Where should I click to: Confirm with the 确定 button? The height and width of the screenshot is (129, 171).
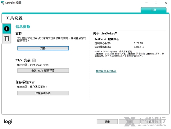click(x=107, y=122)
